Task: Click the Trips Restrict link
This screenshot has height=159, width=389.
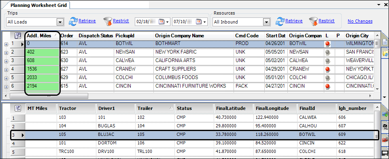Action: pos(121,21)
